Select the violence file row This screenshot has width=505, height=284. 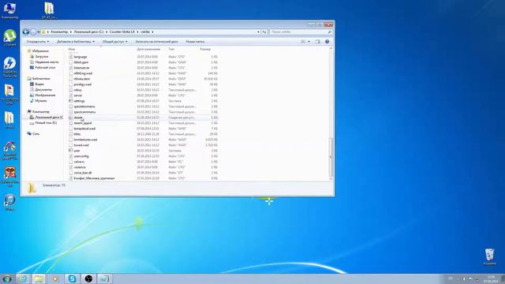[x=144, y=167]
